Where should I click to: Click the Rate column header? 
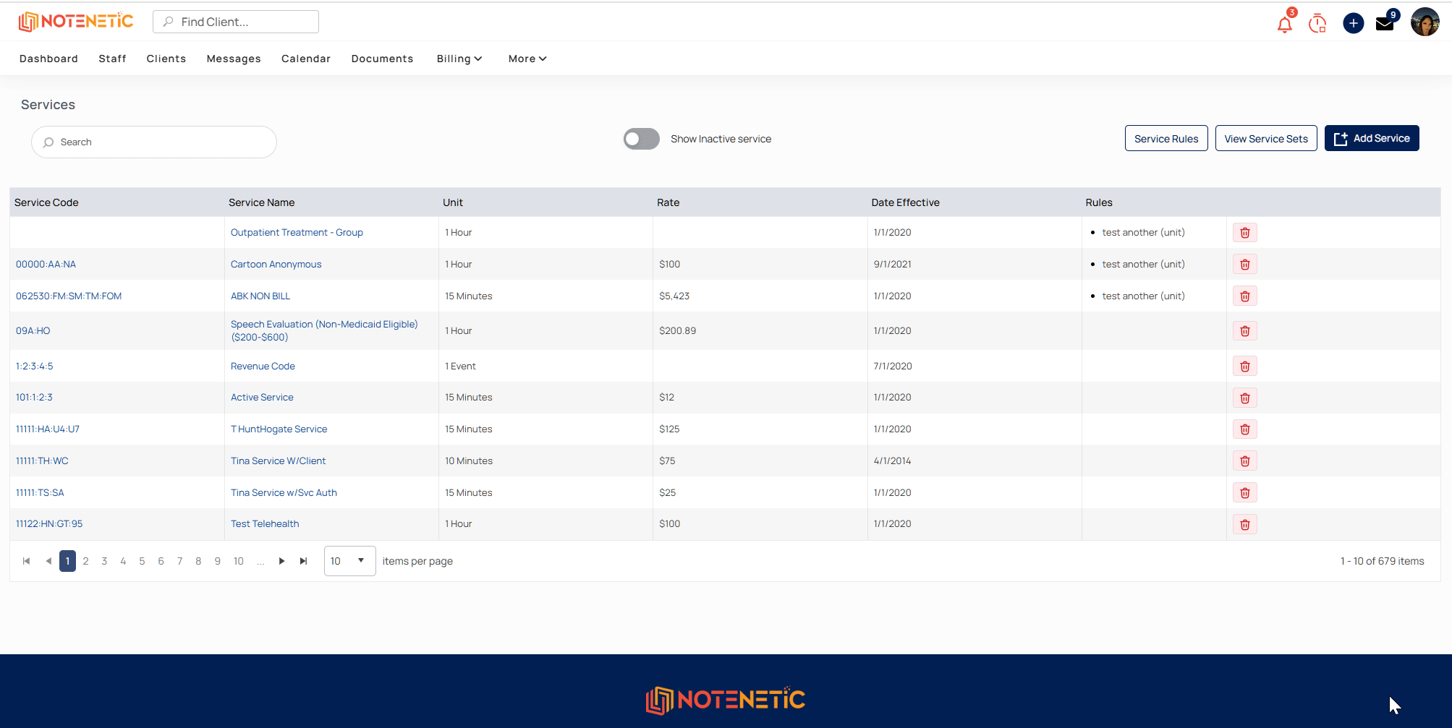coord(668,203)
